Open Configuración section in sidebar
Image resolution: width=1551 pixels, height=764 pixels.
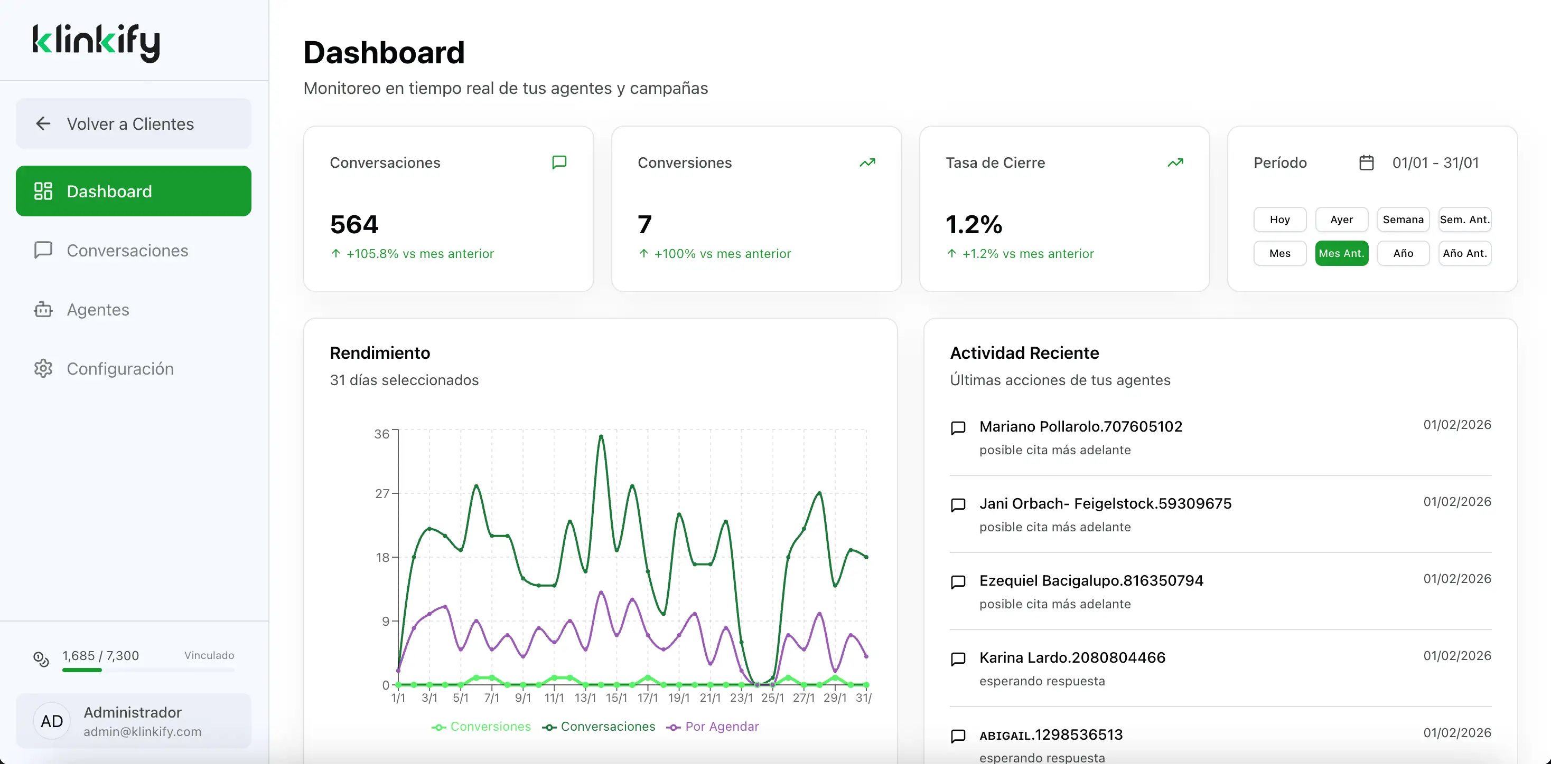coord(120,369)
